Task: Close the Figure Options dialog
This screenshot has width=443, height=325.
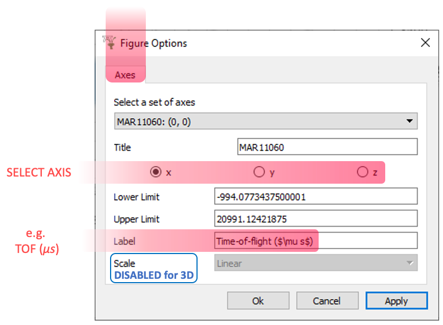Action: [425, 42]
